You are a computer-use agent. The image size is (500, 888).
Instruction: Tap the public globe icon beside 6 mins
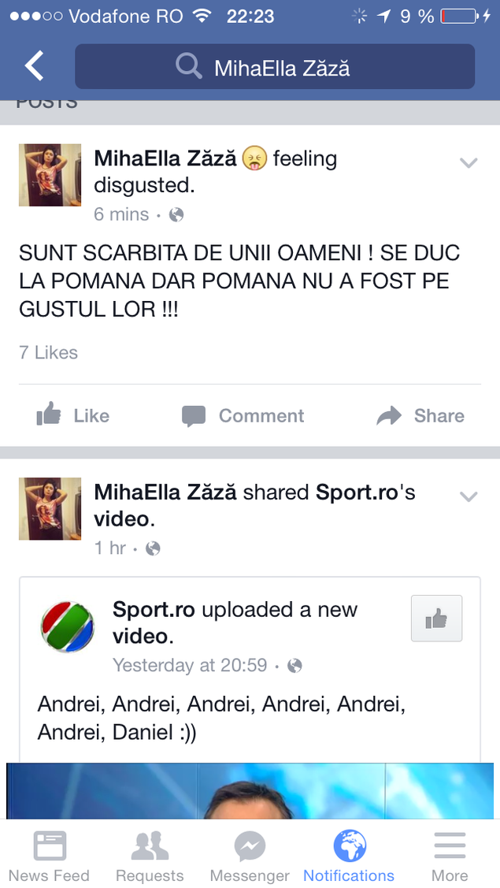pos(176,214)
